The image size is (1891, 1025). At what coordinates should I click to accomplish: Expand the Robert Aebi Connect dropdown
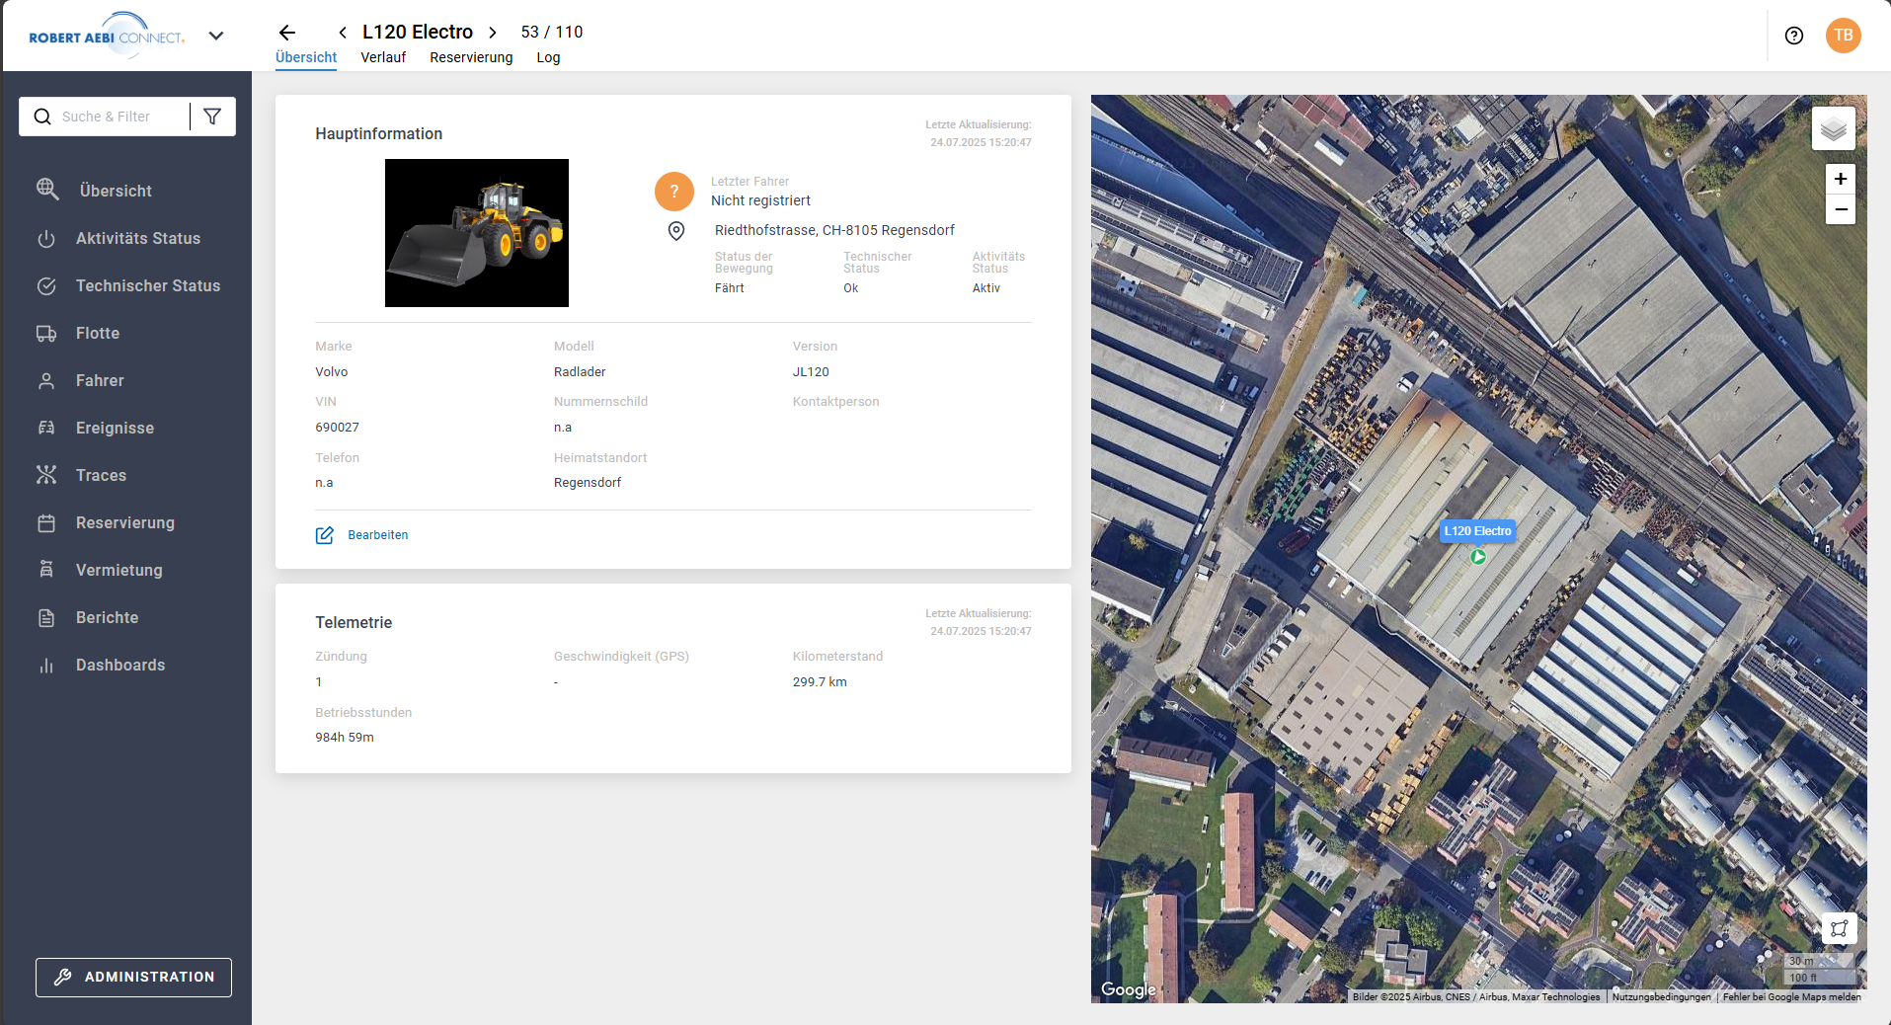(x=216, y=37)
